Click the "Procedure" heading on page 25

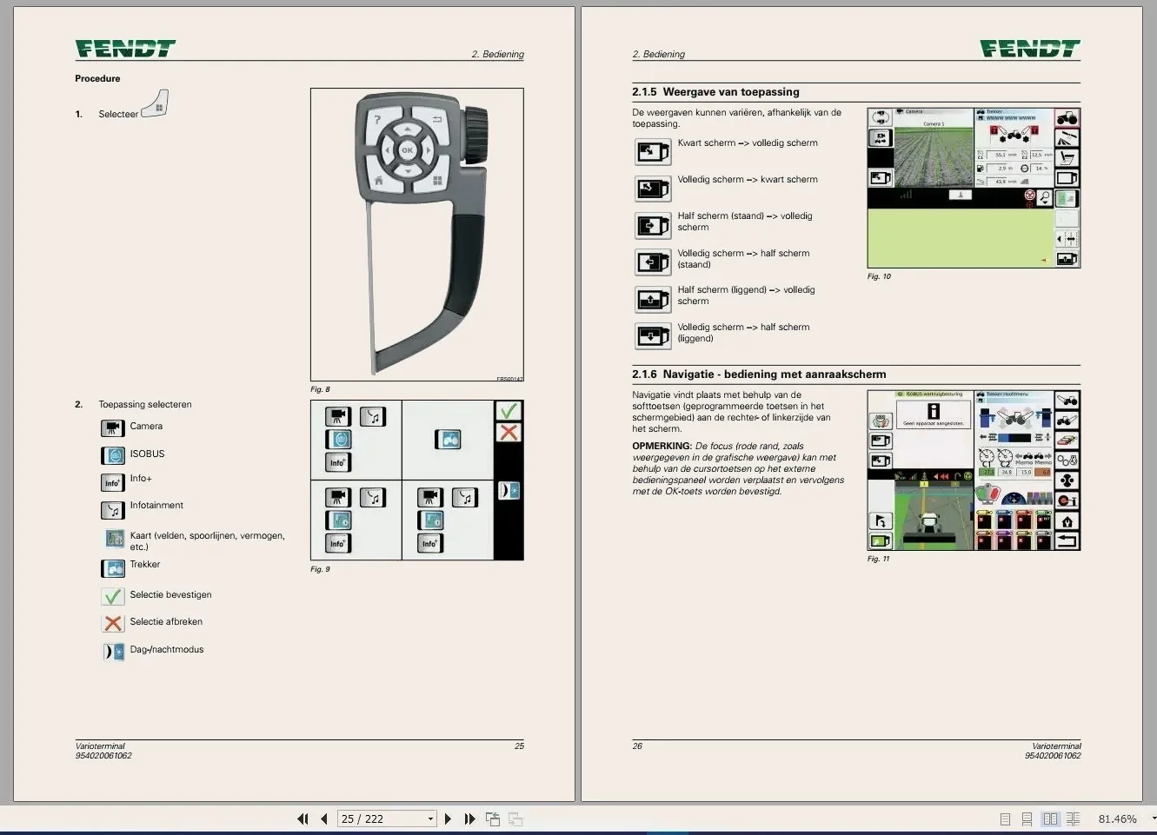(x=97, y=78)
